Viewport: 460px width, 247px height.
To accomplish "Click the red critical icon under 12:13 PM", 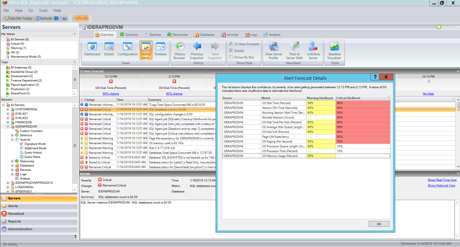I will pyautogui.click(x=111, y=81).
